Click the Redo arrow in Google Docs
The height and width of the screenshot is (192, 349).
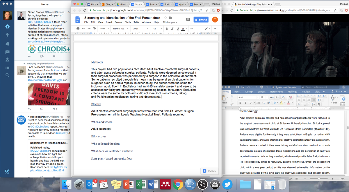89,29
